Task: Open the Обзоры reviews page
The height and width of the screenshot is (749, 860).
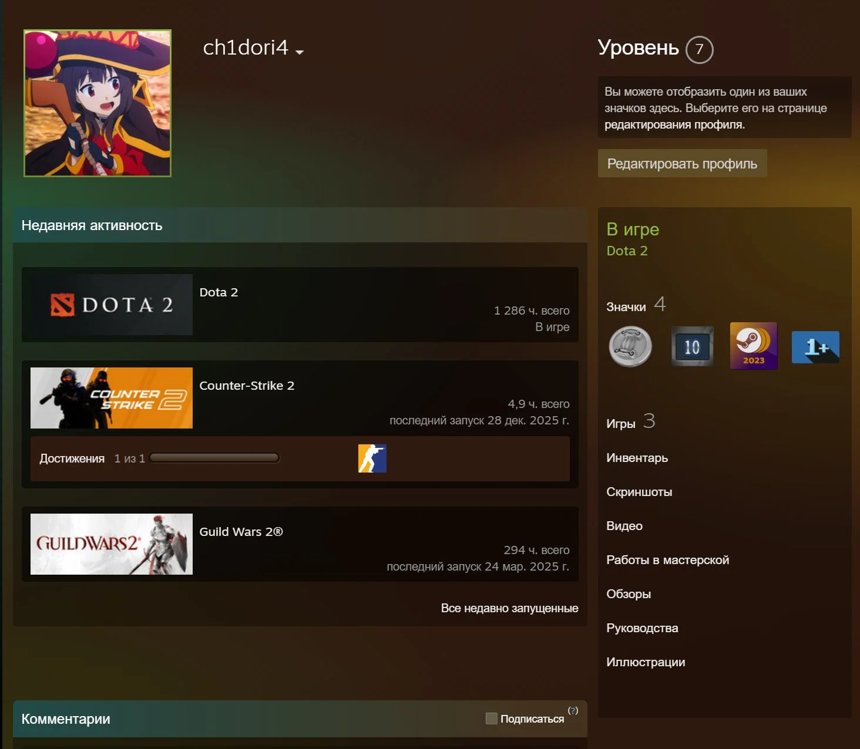Action: click(x=629, y=594)
